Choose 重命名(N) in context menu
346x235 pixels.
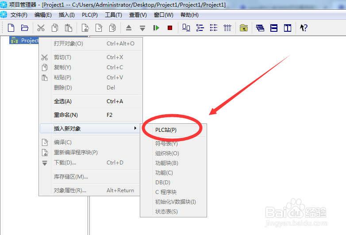pyautogui.click(x=90, y=115)
